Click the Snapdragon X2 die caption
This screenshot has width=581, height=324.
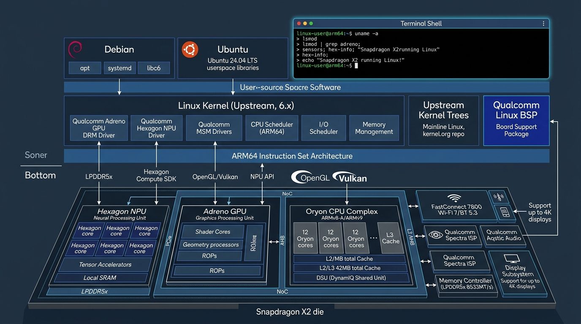290,312
